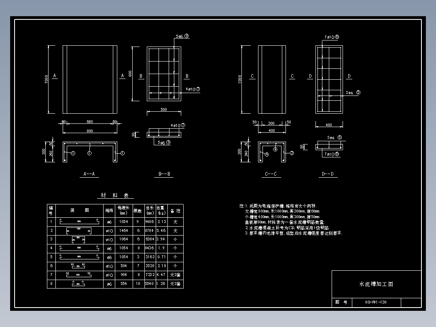Click the 图号 label in title block

341,302
